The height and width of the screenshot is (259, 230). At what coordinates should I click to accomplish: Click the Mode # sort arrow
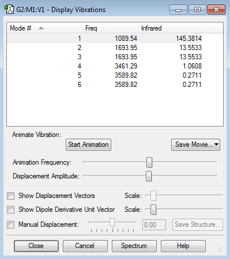click(x=41, y=28)
